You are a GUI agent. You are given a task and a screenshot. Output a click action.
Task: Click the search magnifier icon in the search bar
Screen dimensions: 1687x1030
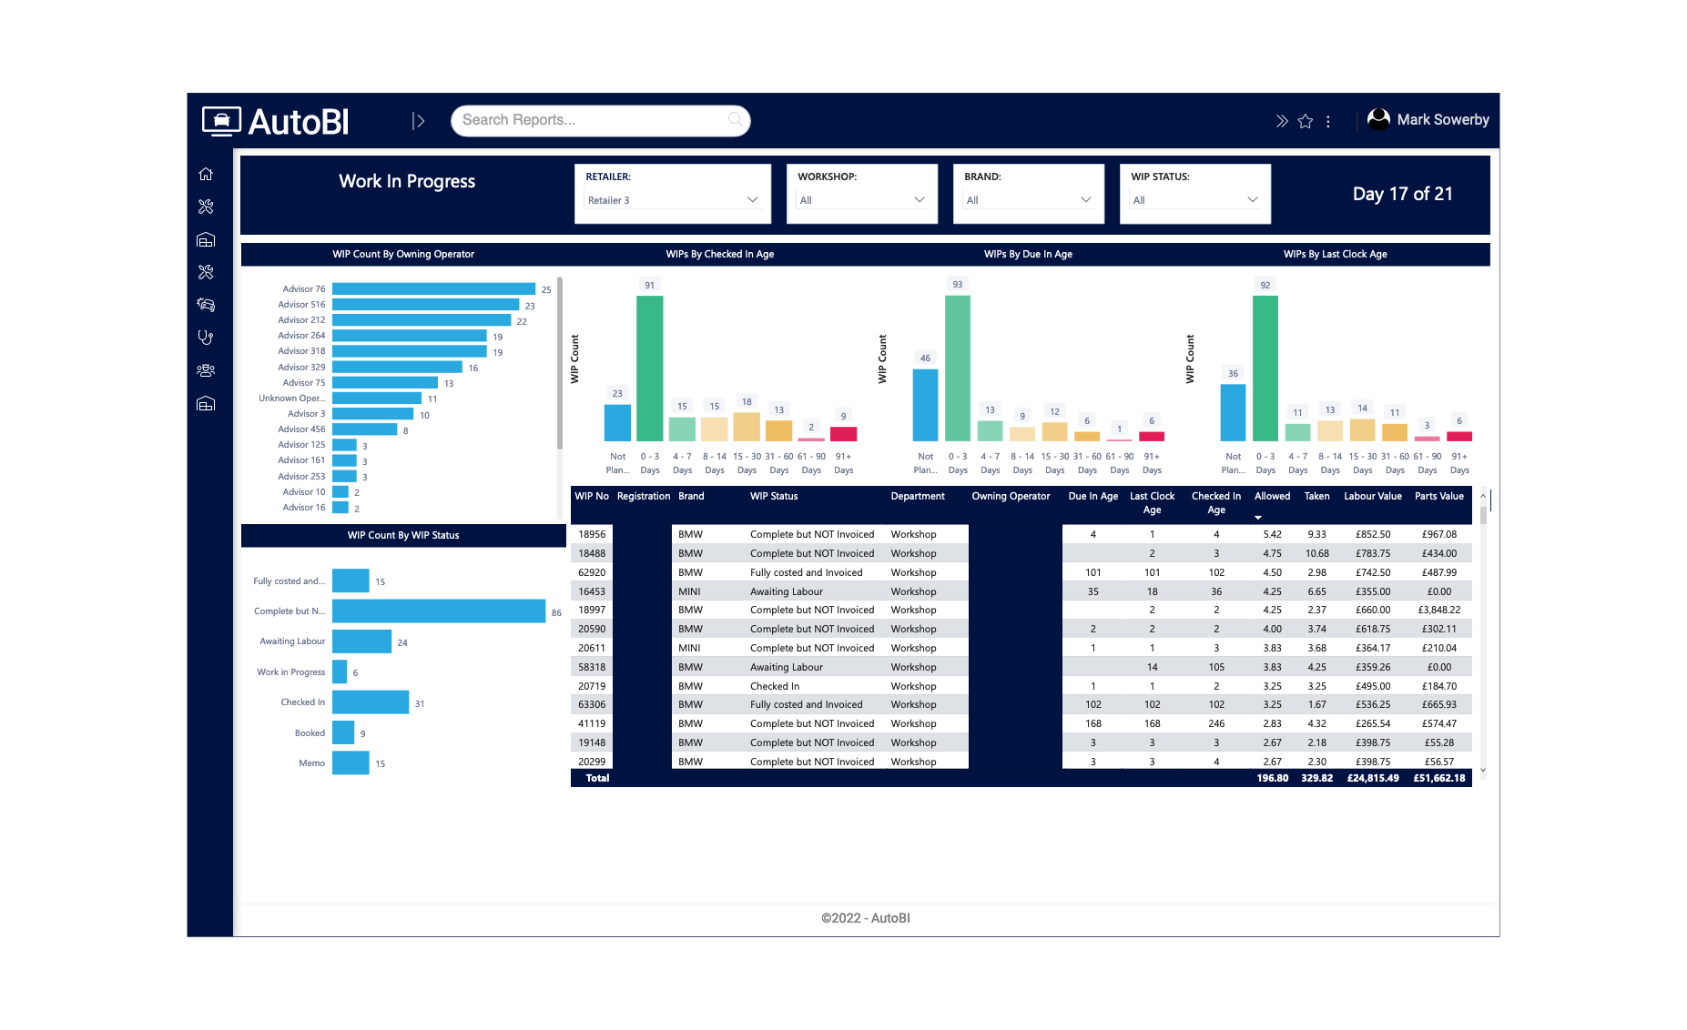(x=734, y=119)
